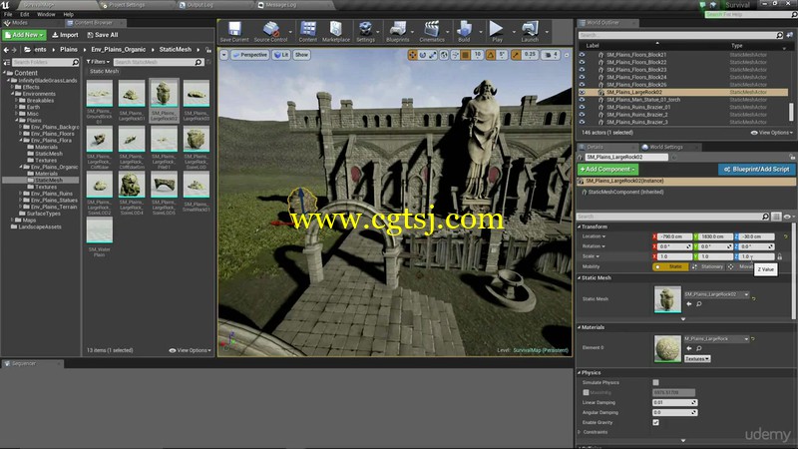Viewport: 798px width, 449px height.
Task: Open the Help menu
Action: (68, 14)
